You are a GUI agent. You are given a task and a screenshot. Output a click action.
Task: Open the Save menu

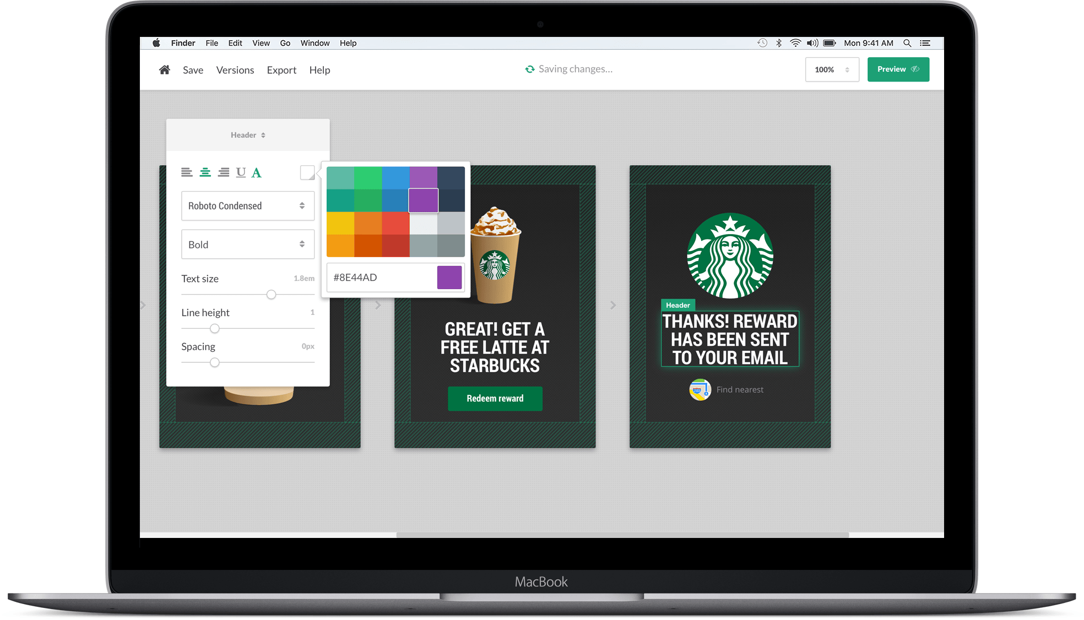pyautogui.click(x=193, y=70)
